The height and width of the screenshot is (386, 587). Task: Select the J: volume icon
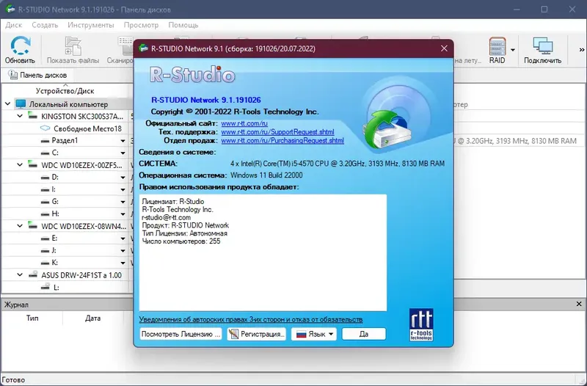(45, 250)
